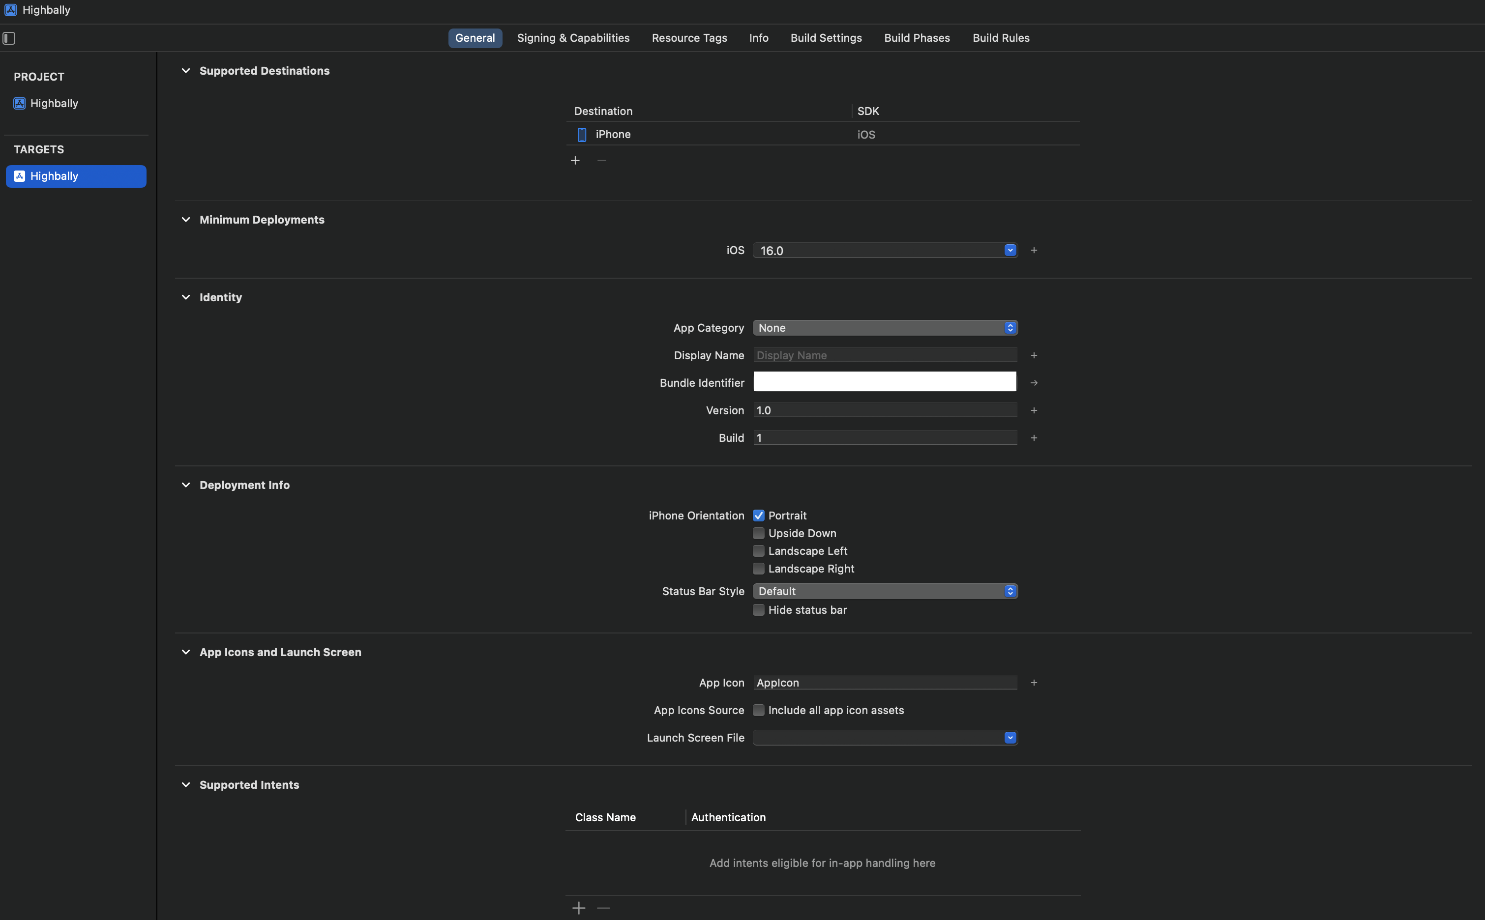Click the Highbally project icon in sidebar

coord(20,103)
